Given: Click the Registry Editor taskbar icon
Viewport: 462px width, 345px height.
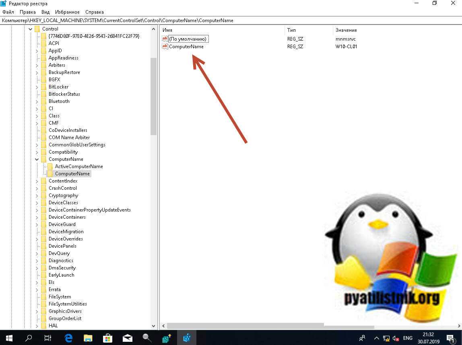Looking at the screenshot, I should click(x=186, y=338).
